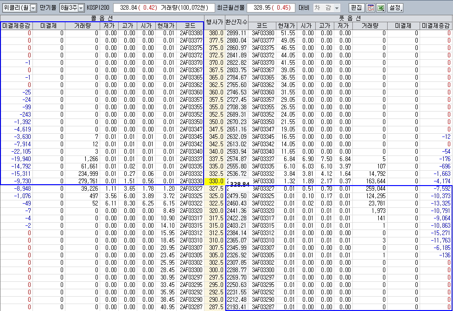The height and width of the screenshot is (311, 453).
Task: Export data with the Excel icon
Action: (x=380, y=8)
